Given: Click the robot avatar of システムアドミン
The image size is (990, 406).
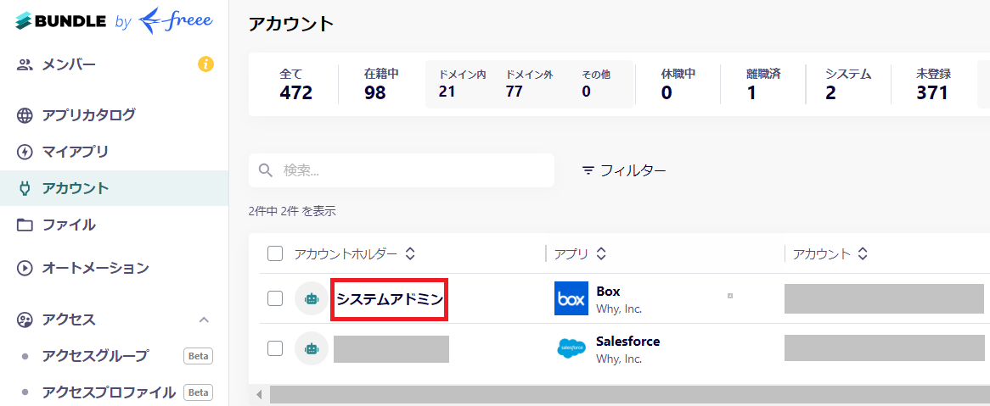Looking at the screenshot, I should pos(312,298).
